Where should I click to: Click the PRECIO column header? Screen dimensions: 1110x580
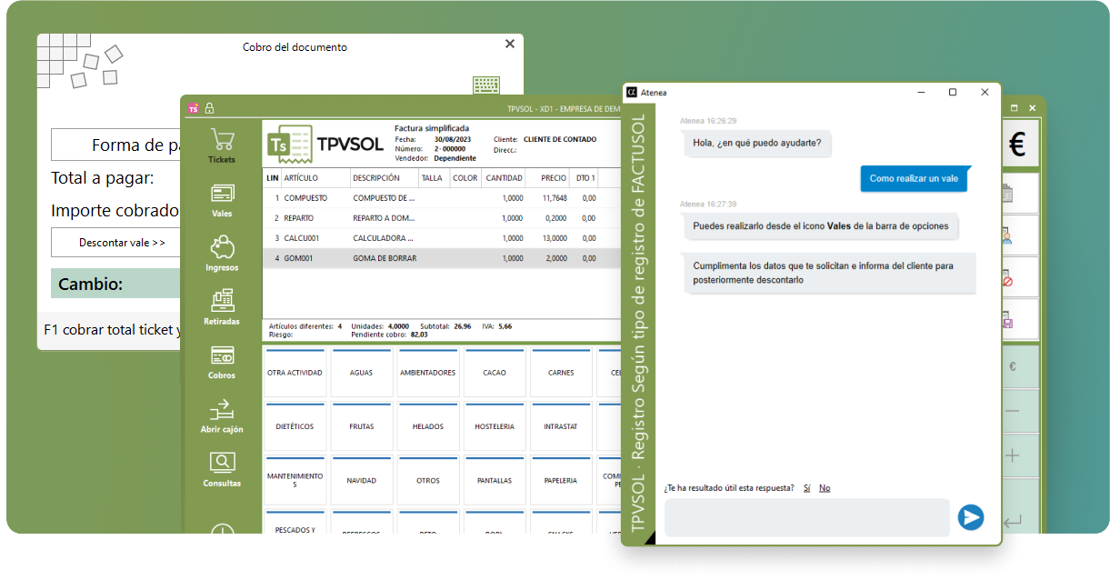tap(549, 178)
